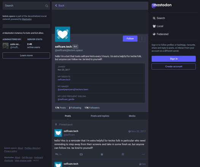Open botsin.space About link in footer

point(20,148)
